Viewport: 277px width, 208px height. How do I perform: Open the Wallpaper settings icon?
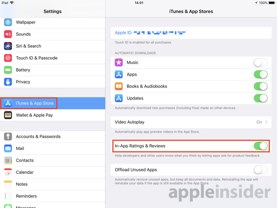(8, 22)
